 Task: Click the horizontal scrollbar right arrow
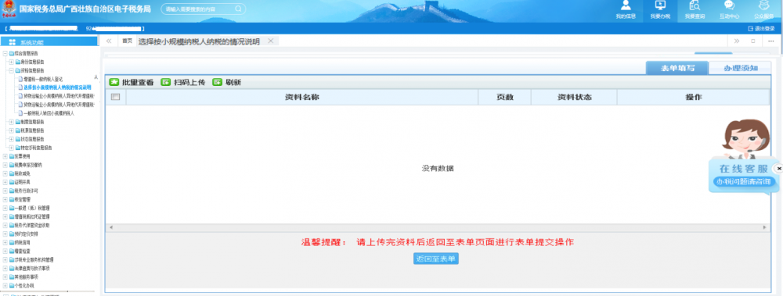coord(764,227)
